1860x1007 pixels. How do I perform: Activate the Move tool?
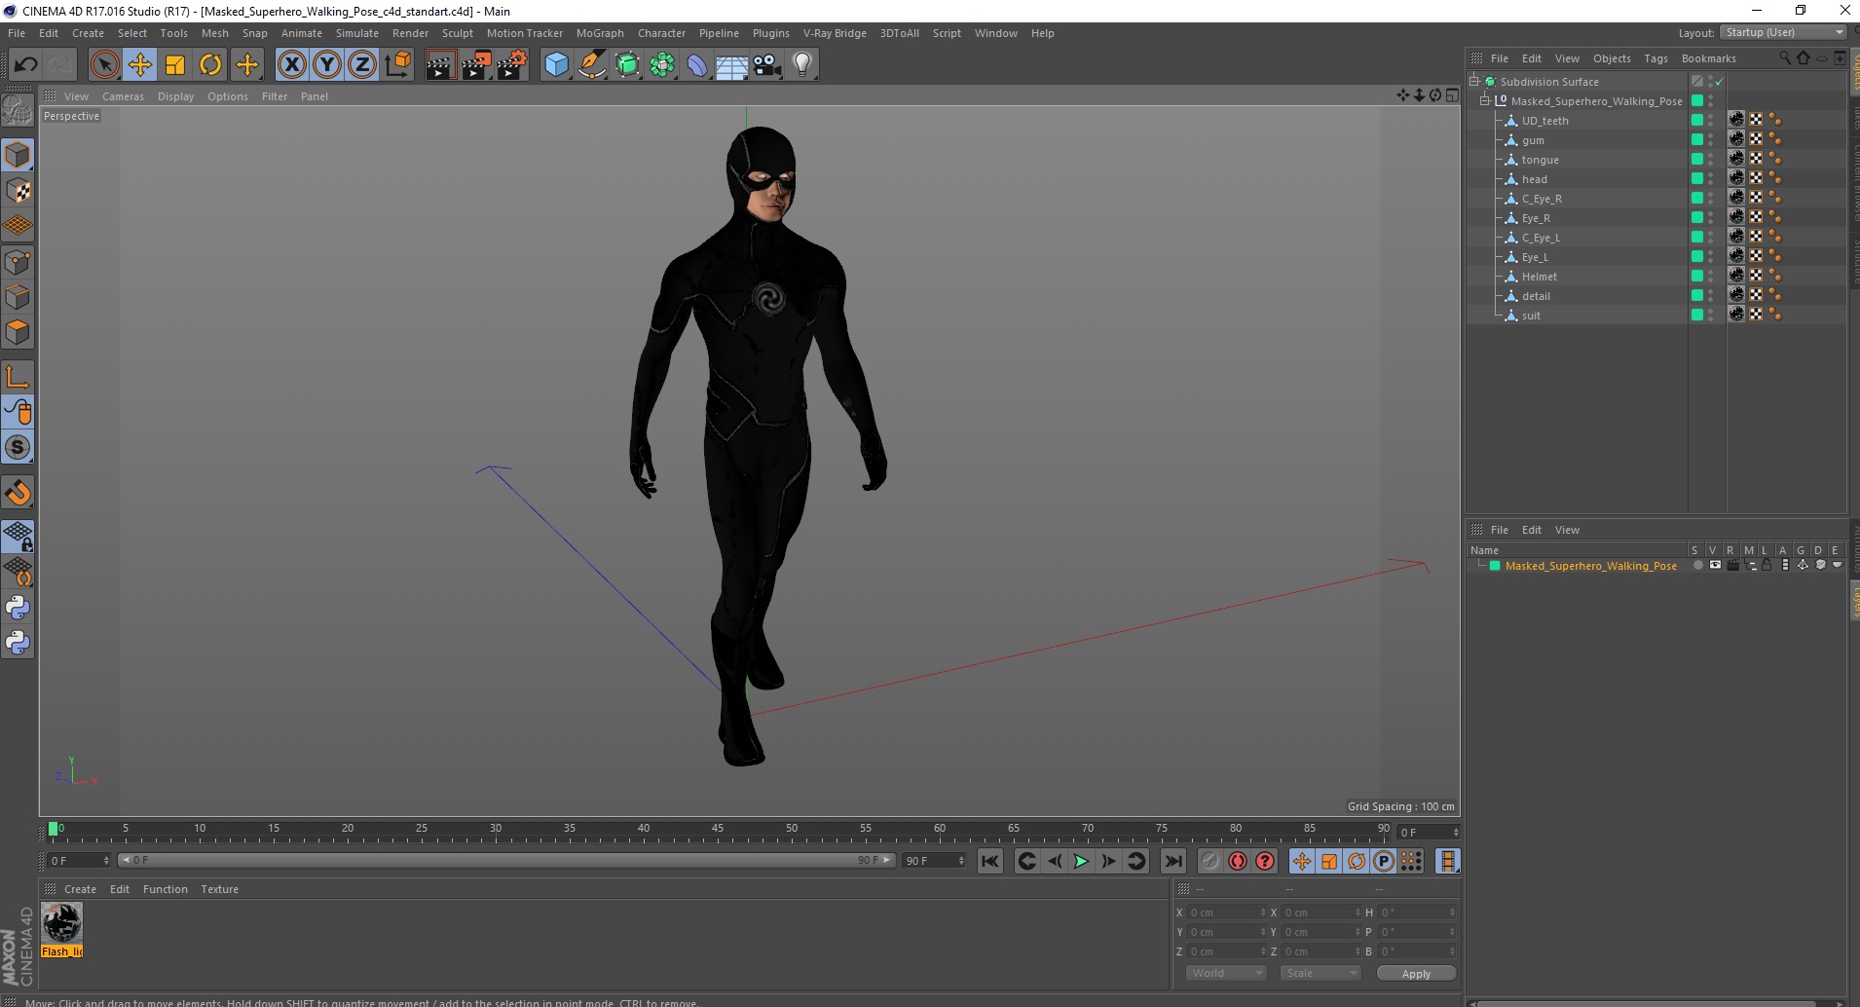coord(140,65)
